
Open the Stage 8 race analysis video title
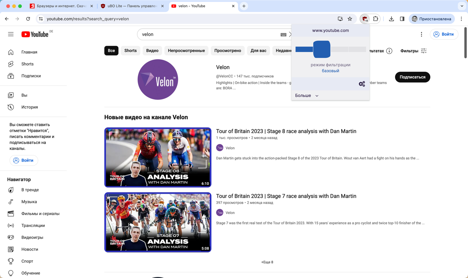(286, 131)
